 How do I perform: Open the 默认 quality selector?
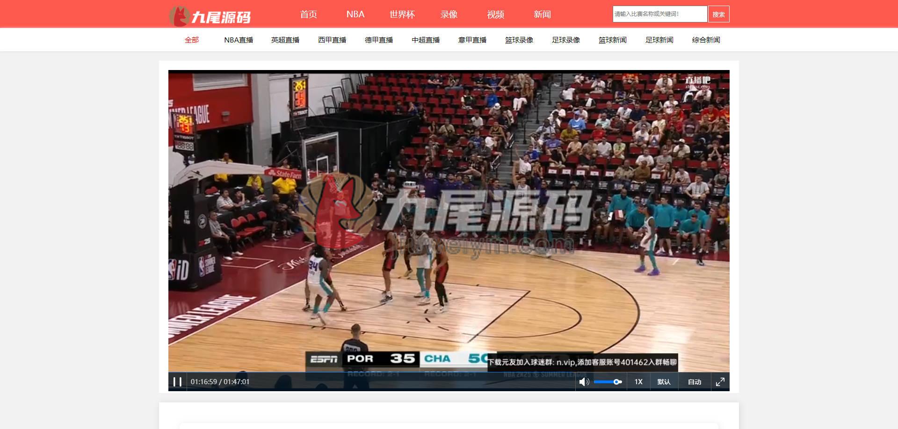[664, 382]
